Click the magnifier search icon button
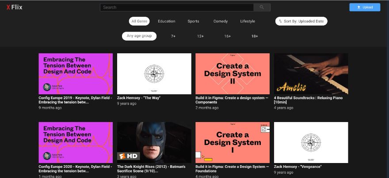Viewport: 389px width, 178px height. pos(262,7)
